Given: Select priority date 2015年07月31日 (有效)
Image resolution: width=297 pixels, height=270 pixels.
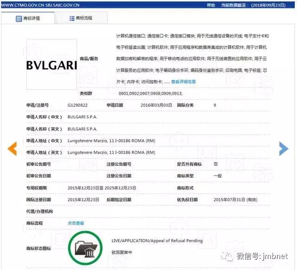Looking at the screenshot, I should click(x=235, y=199).
